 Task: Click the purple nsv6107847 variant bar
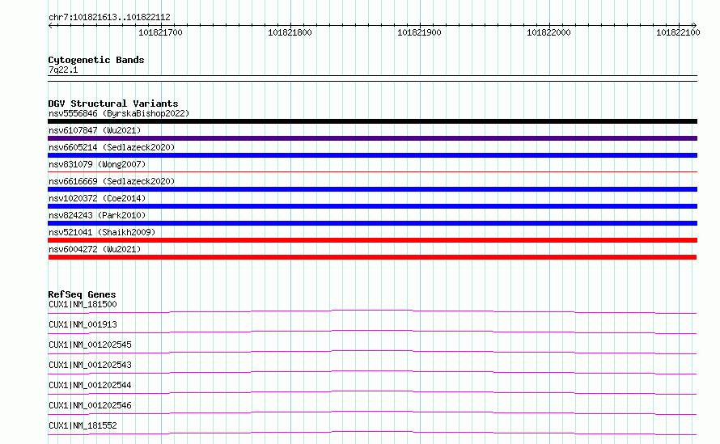(x=372, y=138)
